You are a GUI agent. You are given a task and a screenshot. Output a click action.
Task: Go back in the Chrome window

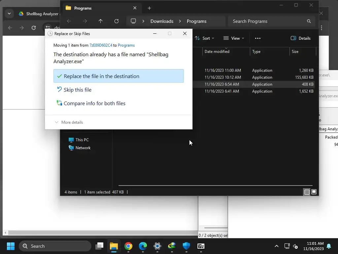[10, 28]
